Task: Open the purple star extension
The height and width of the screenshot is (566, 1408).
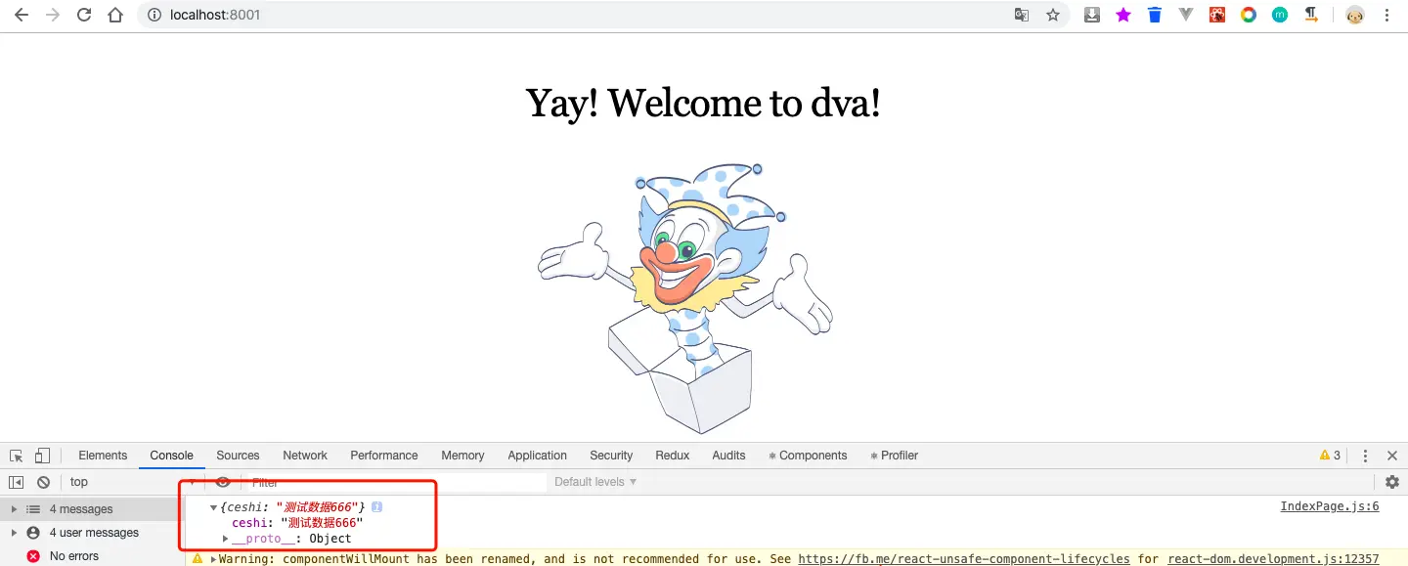Action: (x=1123, y=15)
